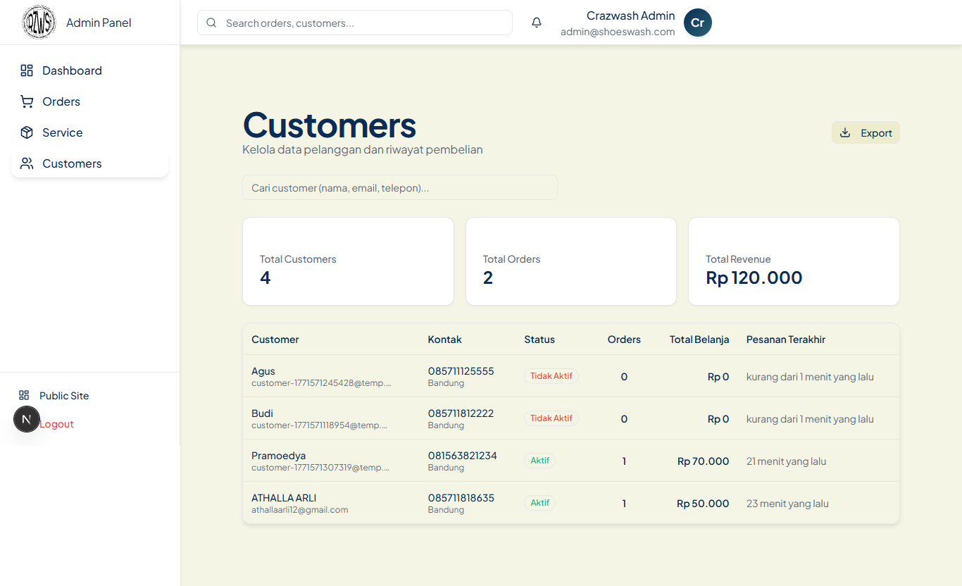Click the magnifier icon in top search bar
Image resolution: width=962 pixels, height=586 pixels.
[x=211, y=23]
